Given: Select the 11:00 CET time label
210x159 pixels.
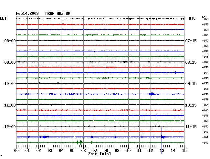Looking at the screenshot, I should click(10, 105).
